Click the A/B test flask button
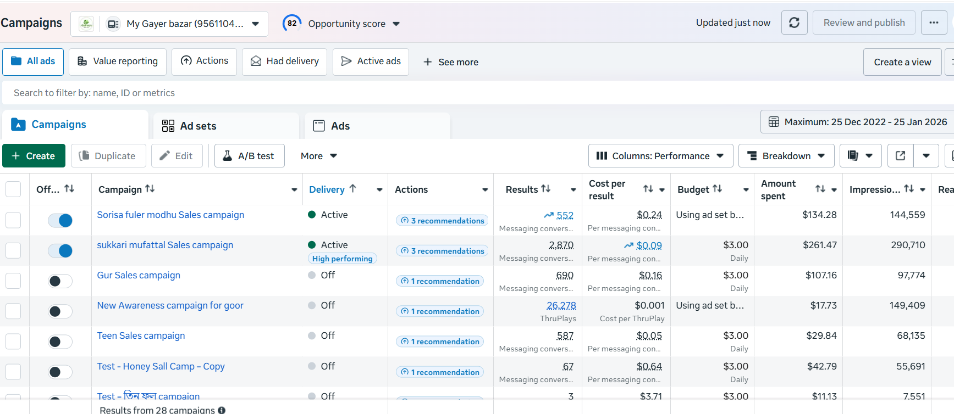 tap(249, 156)
